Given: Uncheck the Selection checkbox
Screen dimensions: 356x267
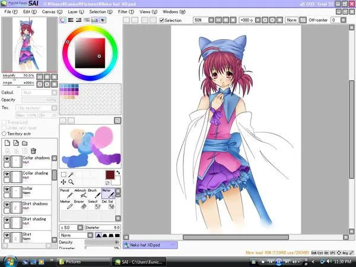Looking at the screenshot, I should pyautogui.click(x=162, y=20).
